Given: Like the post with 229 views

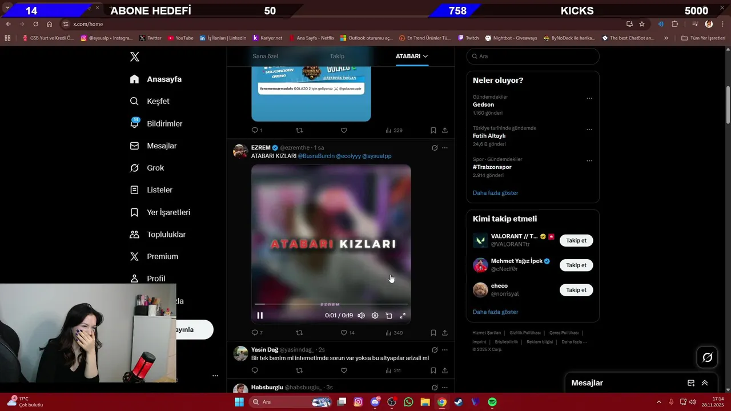Looking at the screenshot, I should click(344, 130).
